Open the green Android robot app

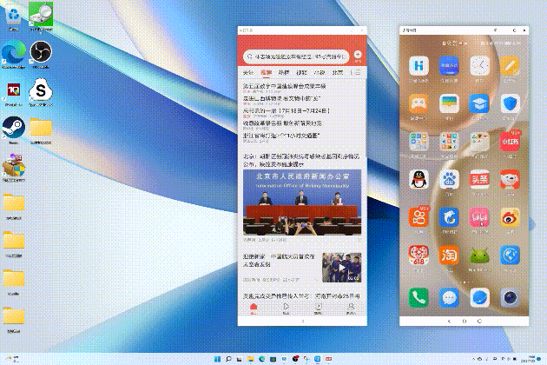point(481,256)
